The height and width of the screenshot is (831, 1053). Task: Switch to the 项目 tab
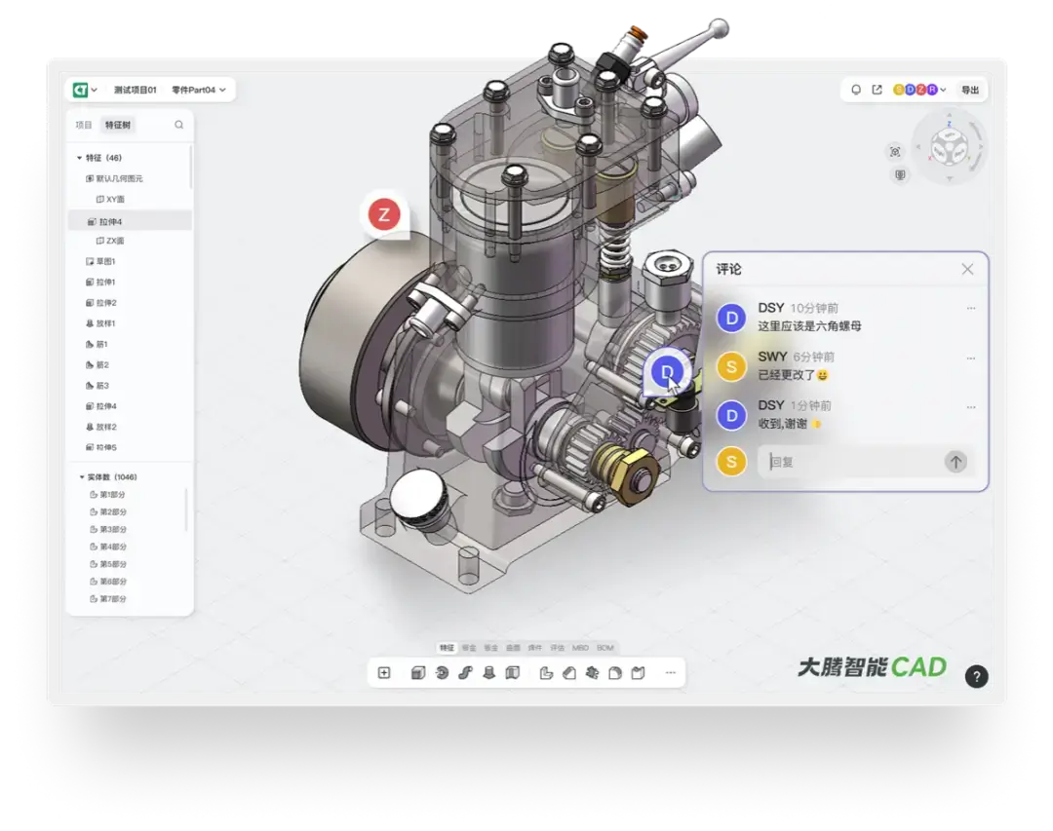[84, 125]
